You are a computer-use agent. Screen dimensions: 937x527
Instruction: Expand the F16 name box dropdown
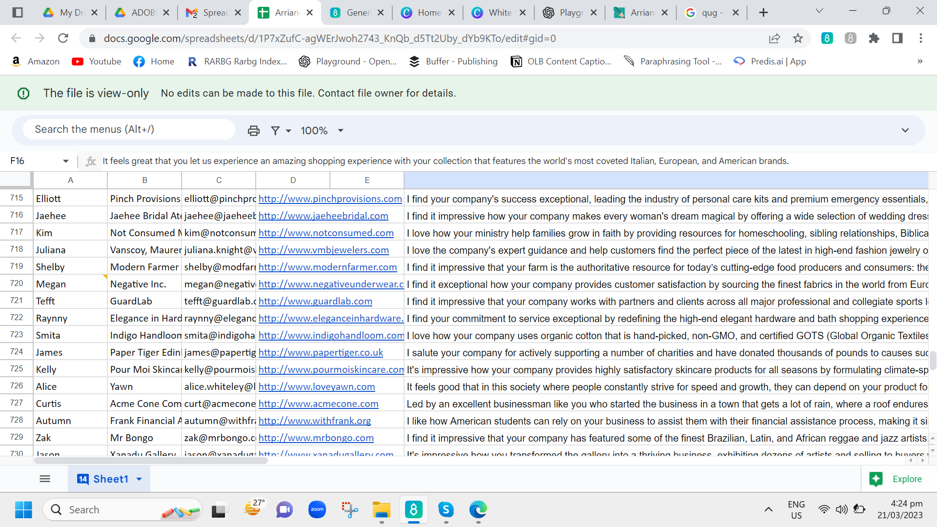pos(65,161)
